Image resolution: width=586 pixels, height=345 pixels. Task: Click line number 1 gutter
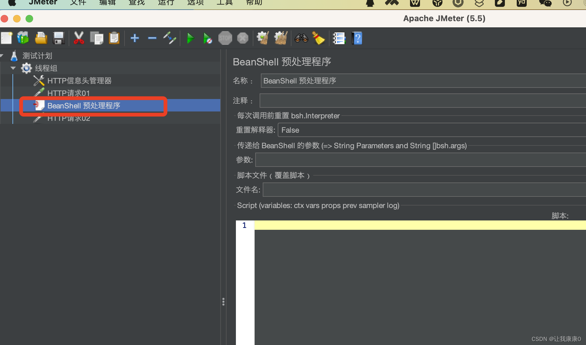[245, 225]
